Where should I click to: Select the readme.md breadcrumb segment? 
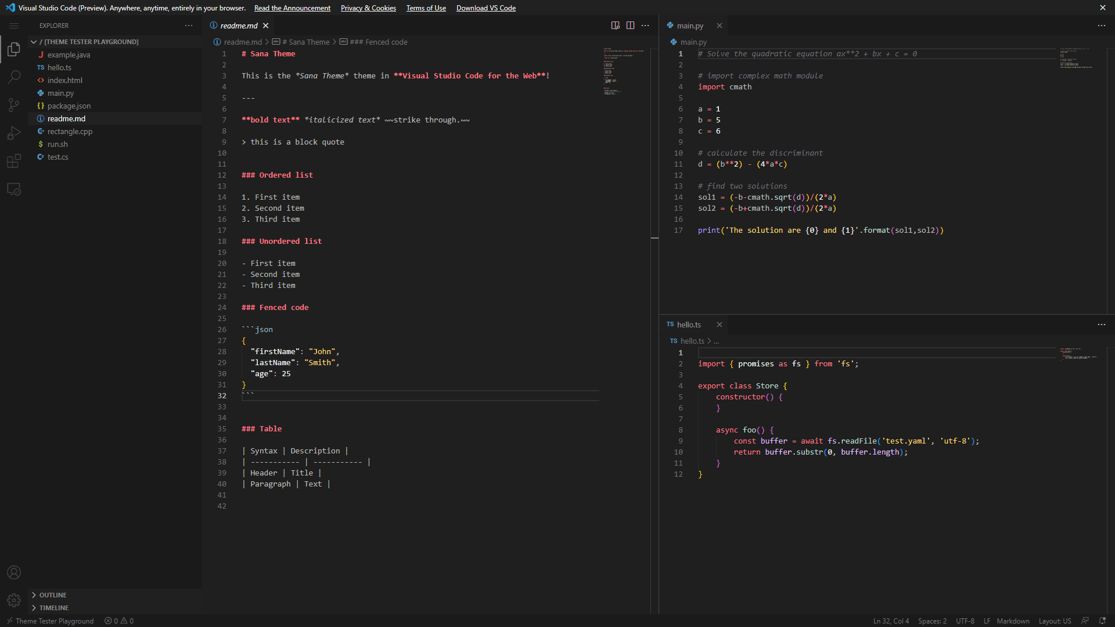[238, 42]
